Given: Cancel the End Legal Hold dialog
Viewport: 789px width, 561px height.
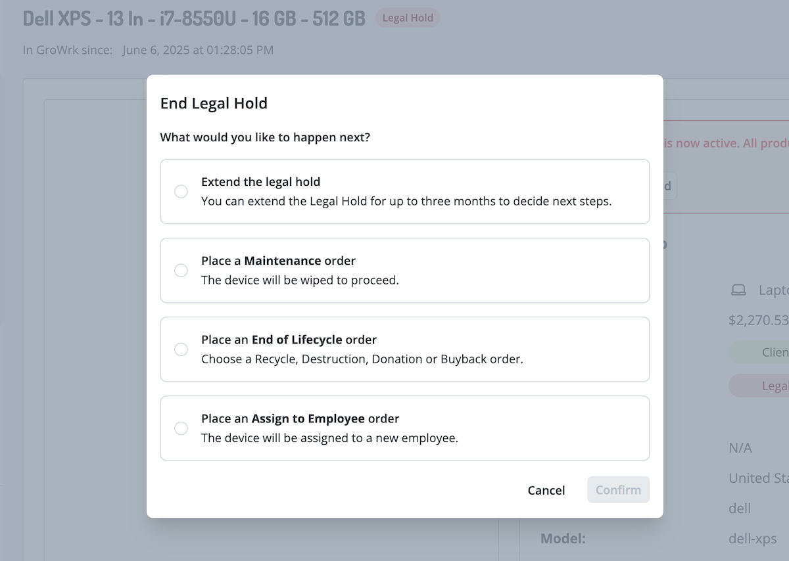Looking at the screenshot, I should click(546, 490).
